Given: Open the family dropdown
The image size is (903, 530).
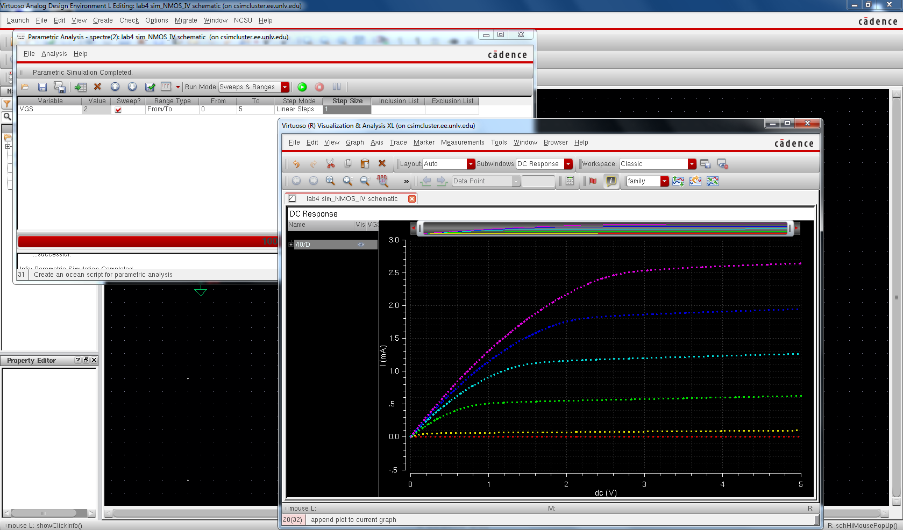Looking at the screenshot, I should tap(665, 181).
